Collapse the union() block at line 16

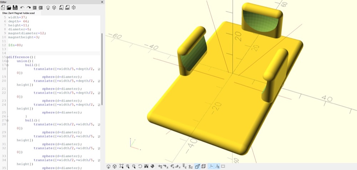click(x=7, y=61)
